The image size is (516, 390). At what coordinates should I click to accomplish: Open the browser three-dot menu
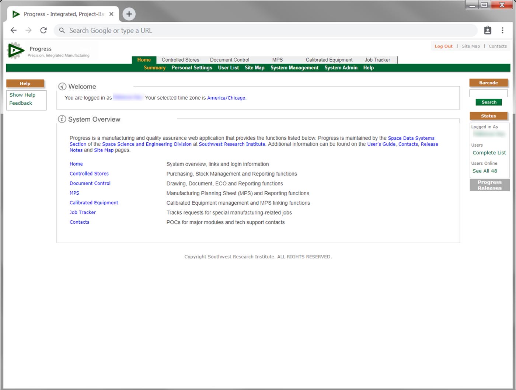point(502,31)
